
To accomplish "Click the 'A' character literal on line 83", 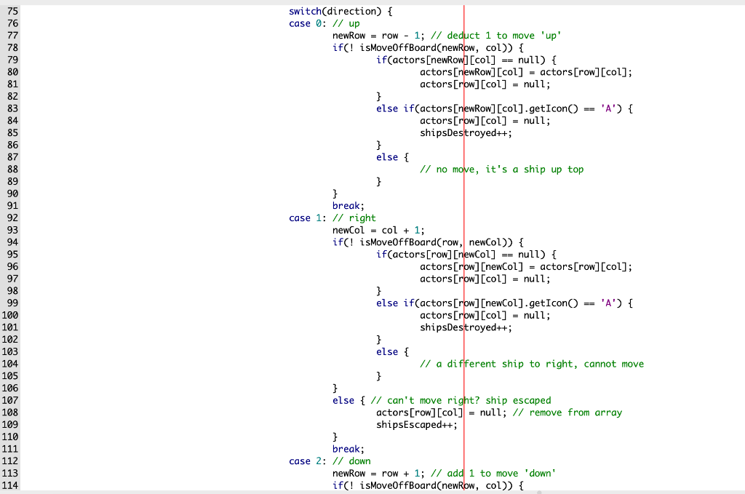I will (x=607, y=108).
